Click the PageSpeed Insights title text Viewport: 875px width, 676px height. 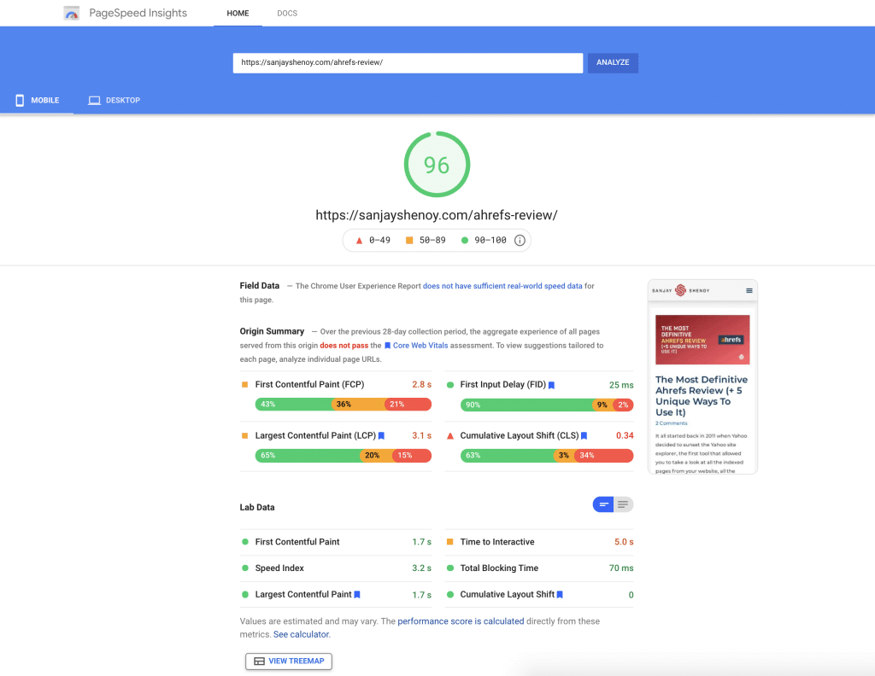coord(138,13)
